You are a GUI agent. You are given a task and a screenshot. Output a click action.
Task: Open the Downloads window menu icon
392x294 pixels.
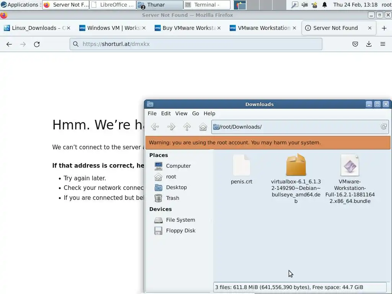[x=150, y=104]
